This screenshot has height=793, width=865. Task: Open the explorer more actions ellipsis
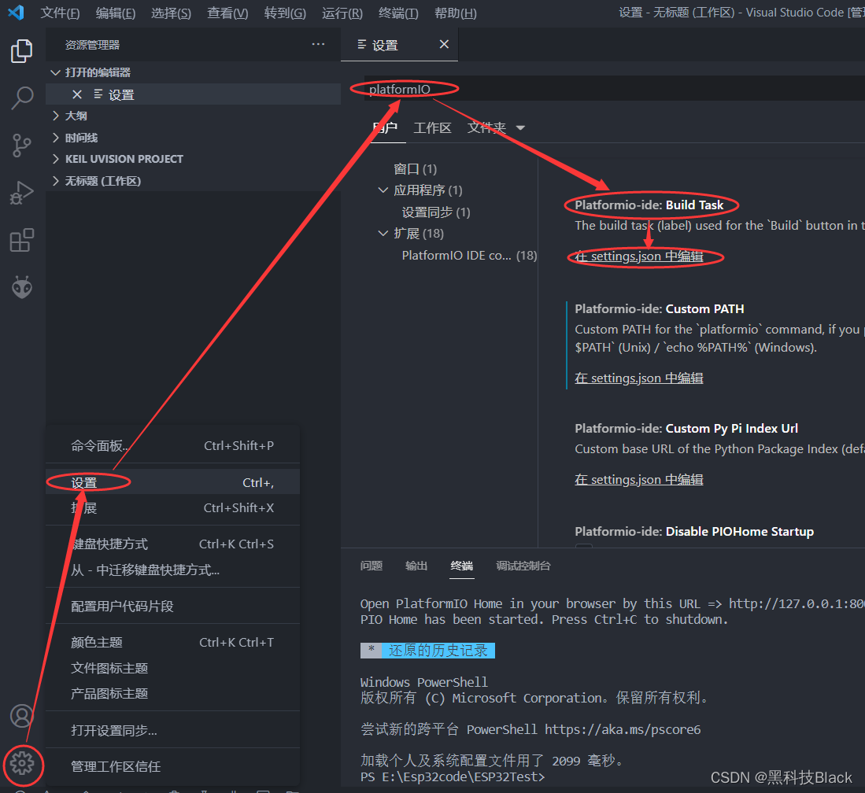[318, 44]
